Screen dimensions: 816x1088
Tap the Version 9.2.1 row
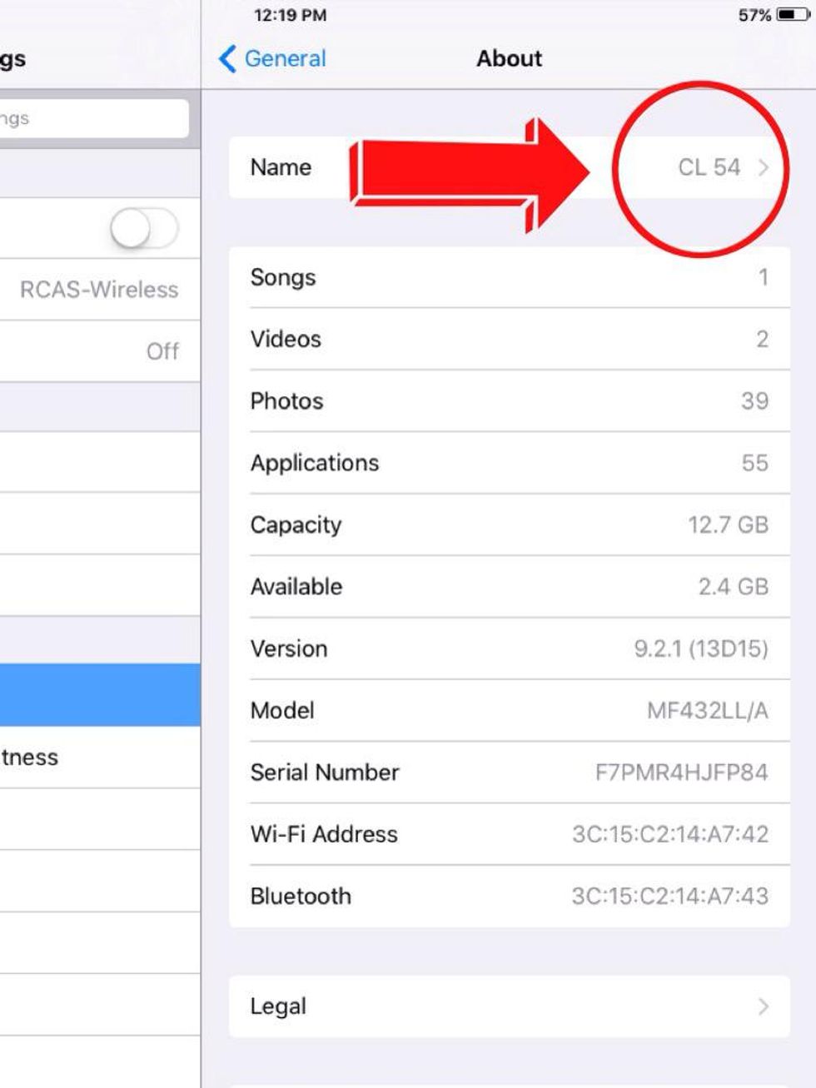pos(509,648)
